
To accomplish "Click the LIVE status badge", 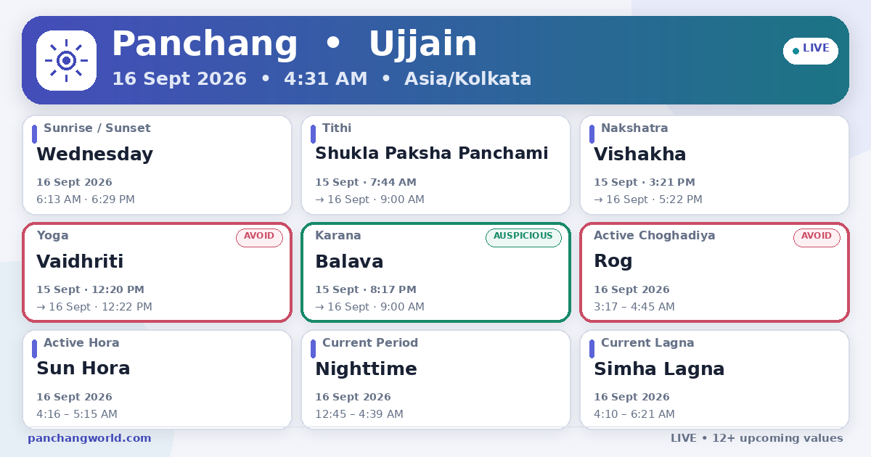I will pyautogui.click(x=811, y=51).
